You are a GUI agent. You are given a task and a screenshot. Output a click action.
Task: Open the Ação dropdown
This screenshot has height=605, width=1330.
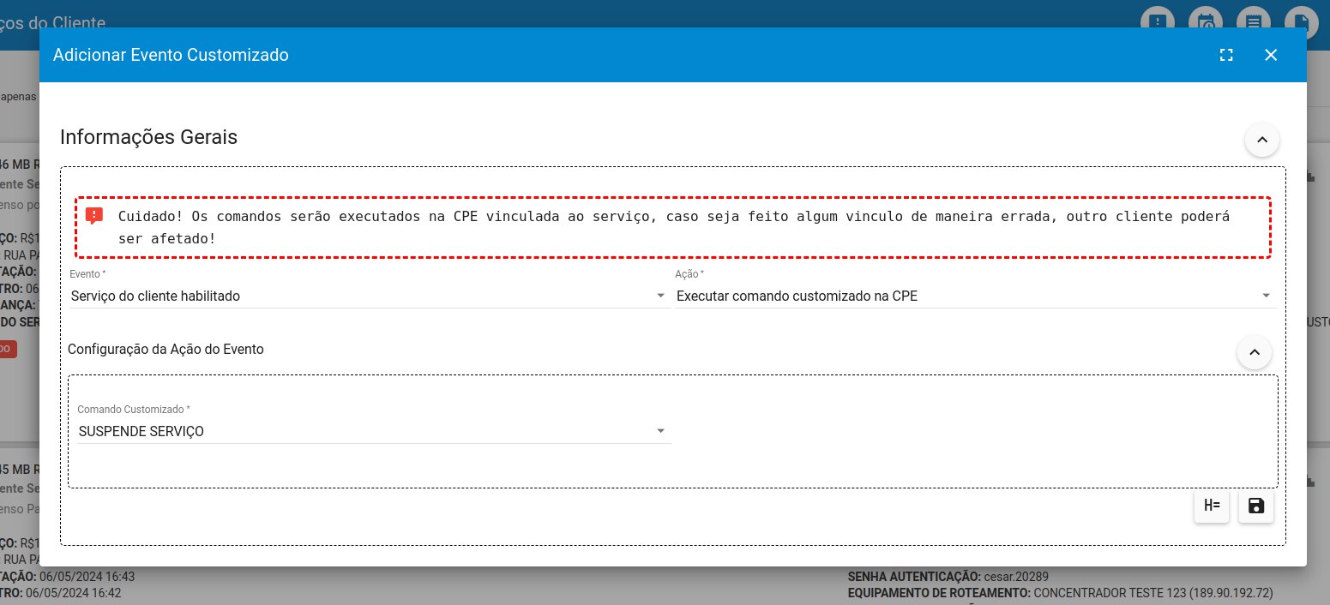[x=975, y=296]
